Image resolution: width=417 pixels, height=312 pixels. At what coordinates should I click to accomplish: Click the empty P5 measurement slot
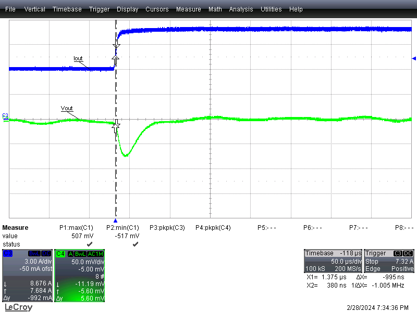click(267, 228)
